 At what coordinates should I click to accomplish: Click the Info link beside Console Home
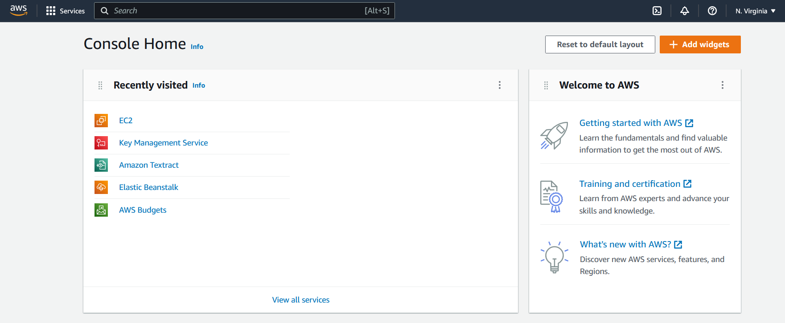pos(197,46)
